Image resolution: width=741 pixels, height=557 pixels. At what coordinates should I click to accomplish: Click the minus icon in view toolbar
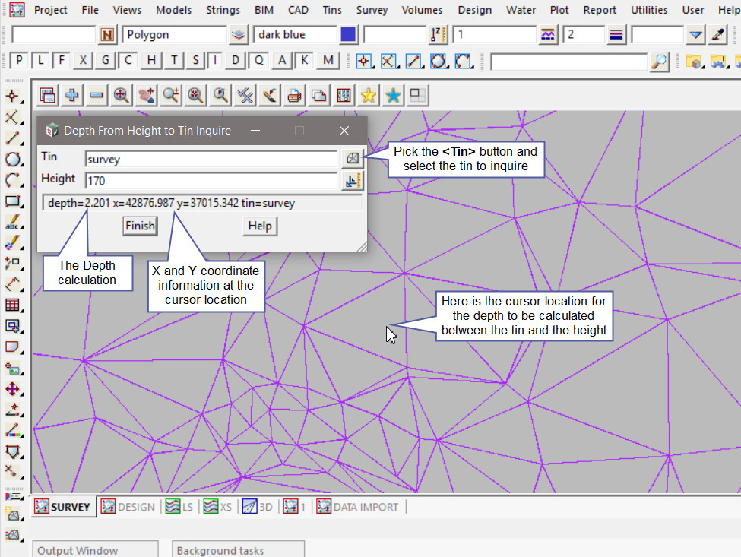coord(97,95)
